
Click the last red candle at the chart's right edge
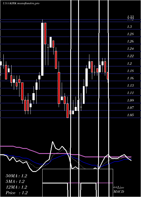pos(108,76)
